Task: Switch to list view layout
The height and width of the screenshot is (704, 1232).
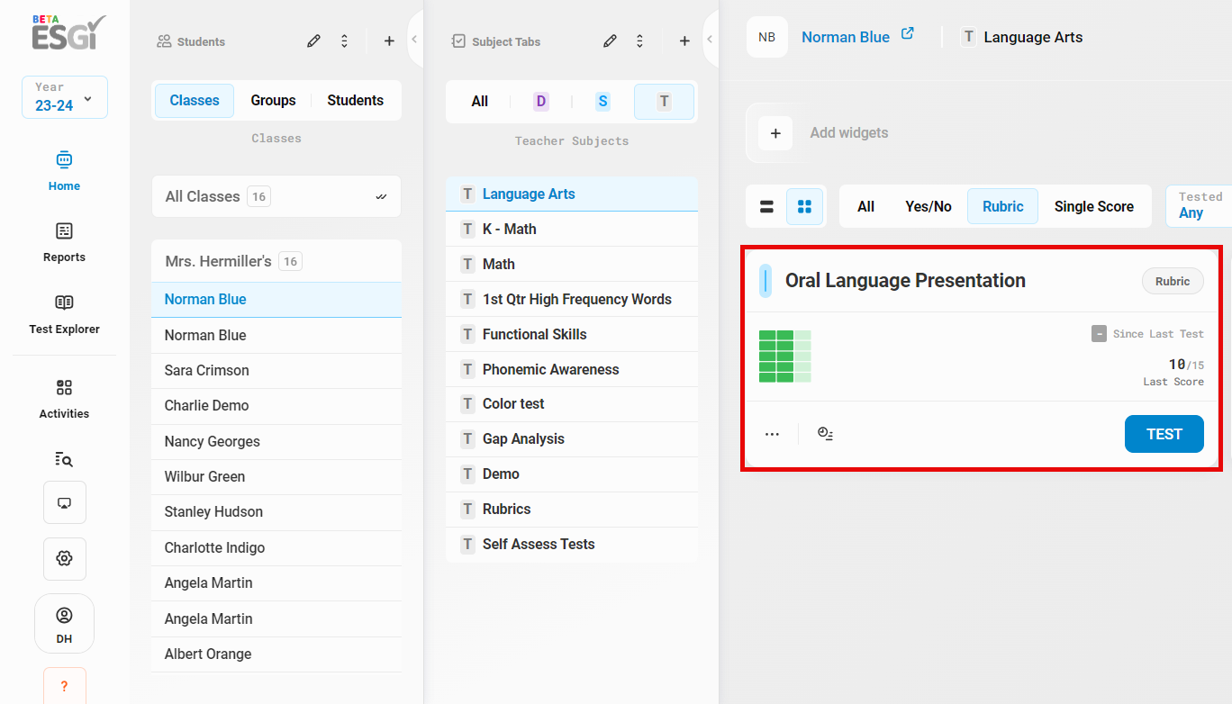Action: 767,206
